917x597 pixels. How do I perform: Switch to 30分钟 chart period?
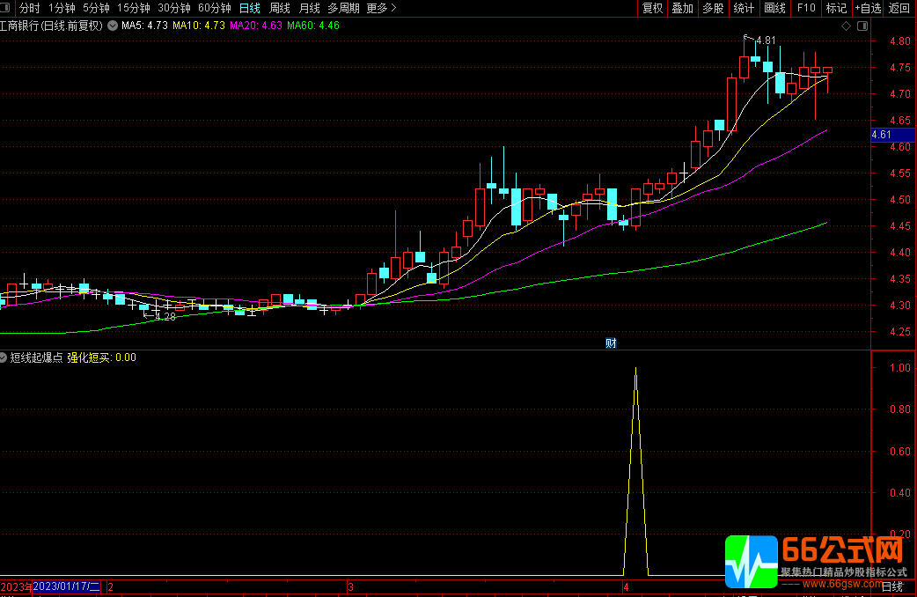point(173,8)
